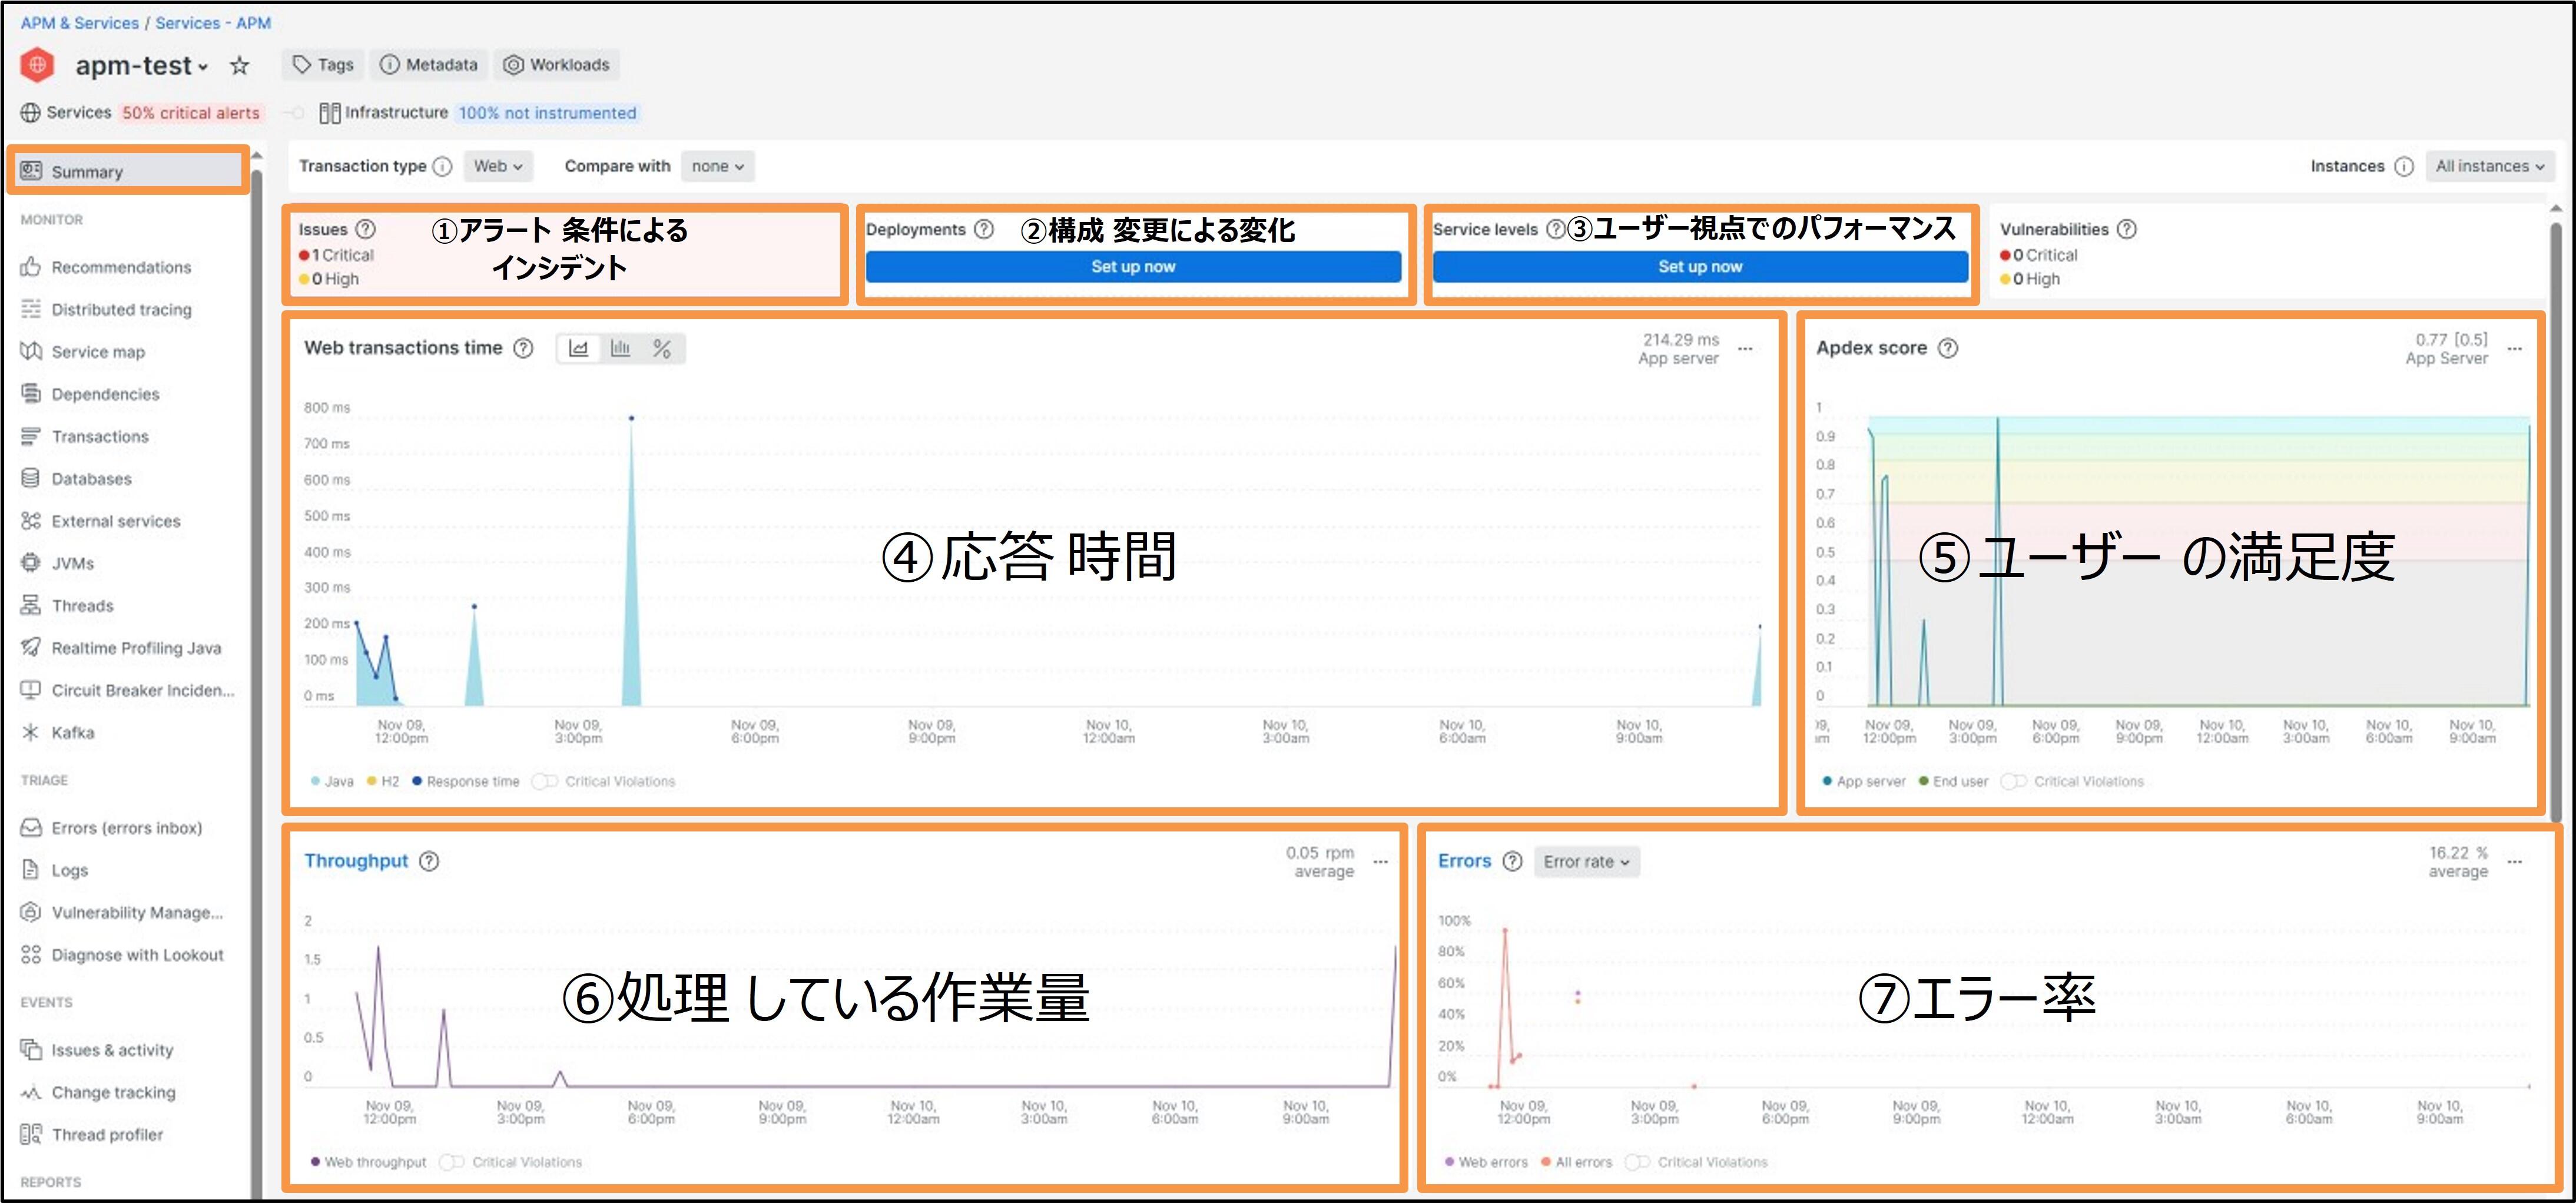Open the Transaction type Web dropdown
This screenshot has width=2576, height=1203.
[x=498, y=166]
